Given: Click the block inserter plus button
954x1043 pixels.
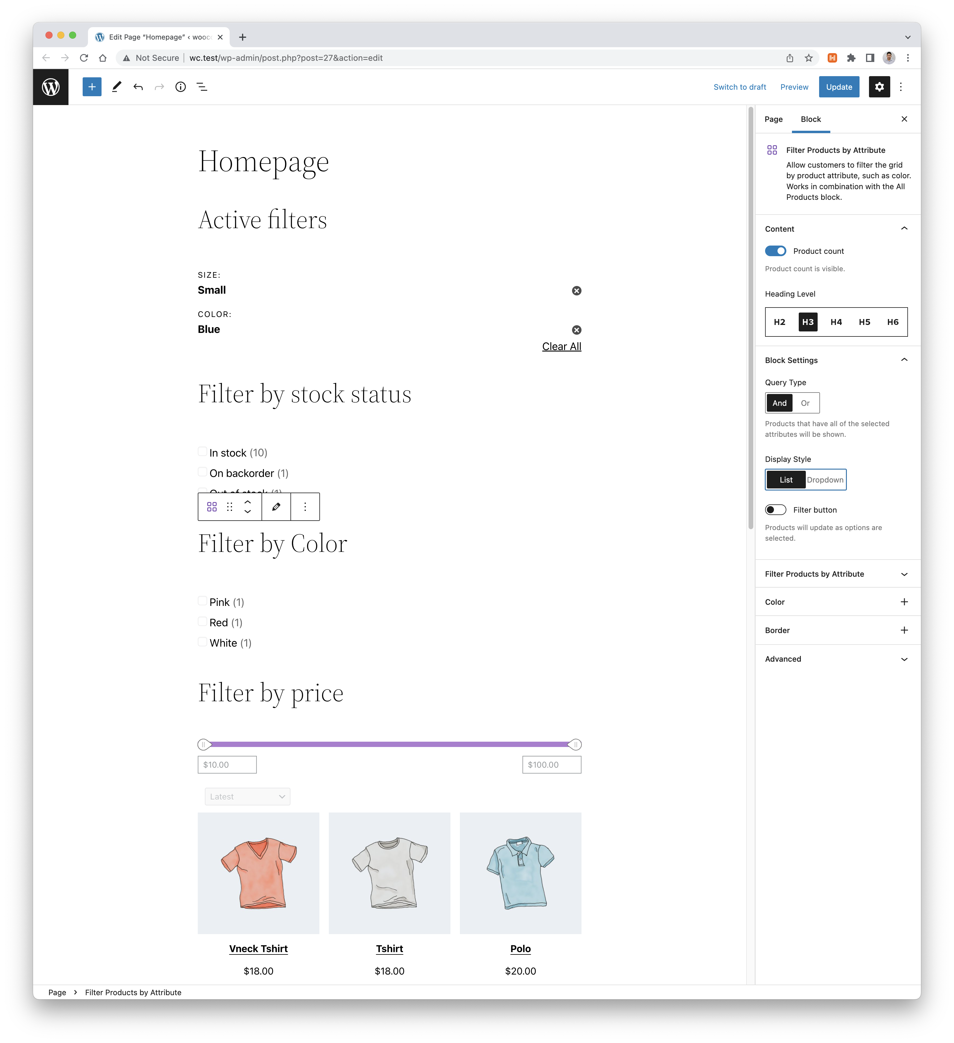Looking at the screenshot, I should [x=92, y=87].
